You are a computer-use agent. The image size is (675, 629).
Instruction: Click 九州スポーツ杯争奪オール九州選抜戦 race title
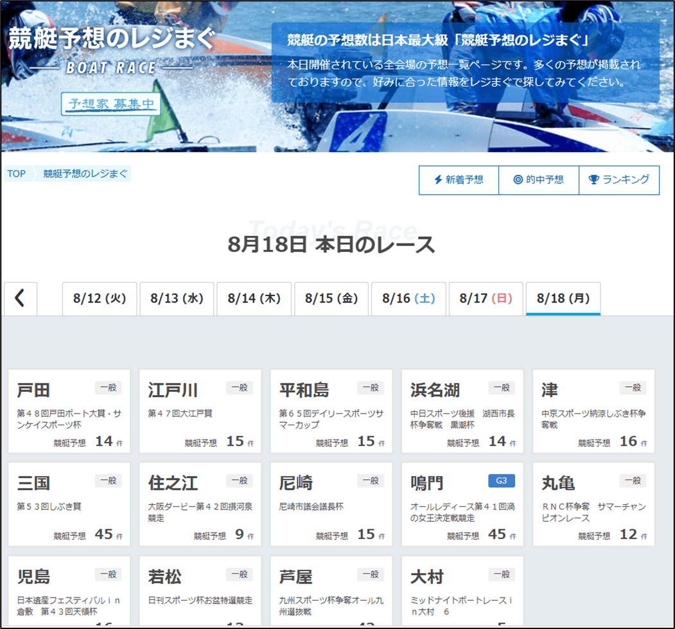pos(331,606)
